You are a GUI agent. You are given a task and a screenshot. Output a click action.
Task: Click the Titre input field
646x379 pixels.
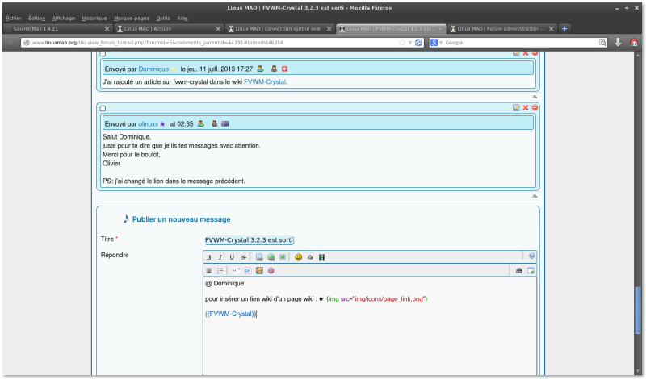250,239
